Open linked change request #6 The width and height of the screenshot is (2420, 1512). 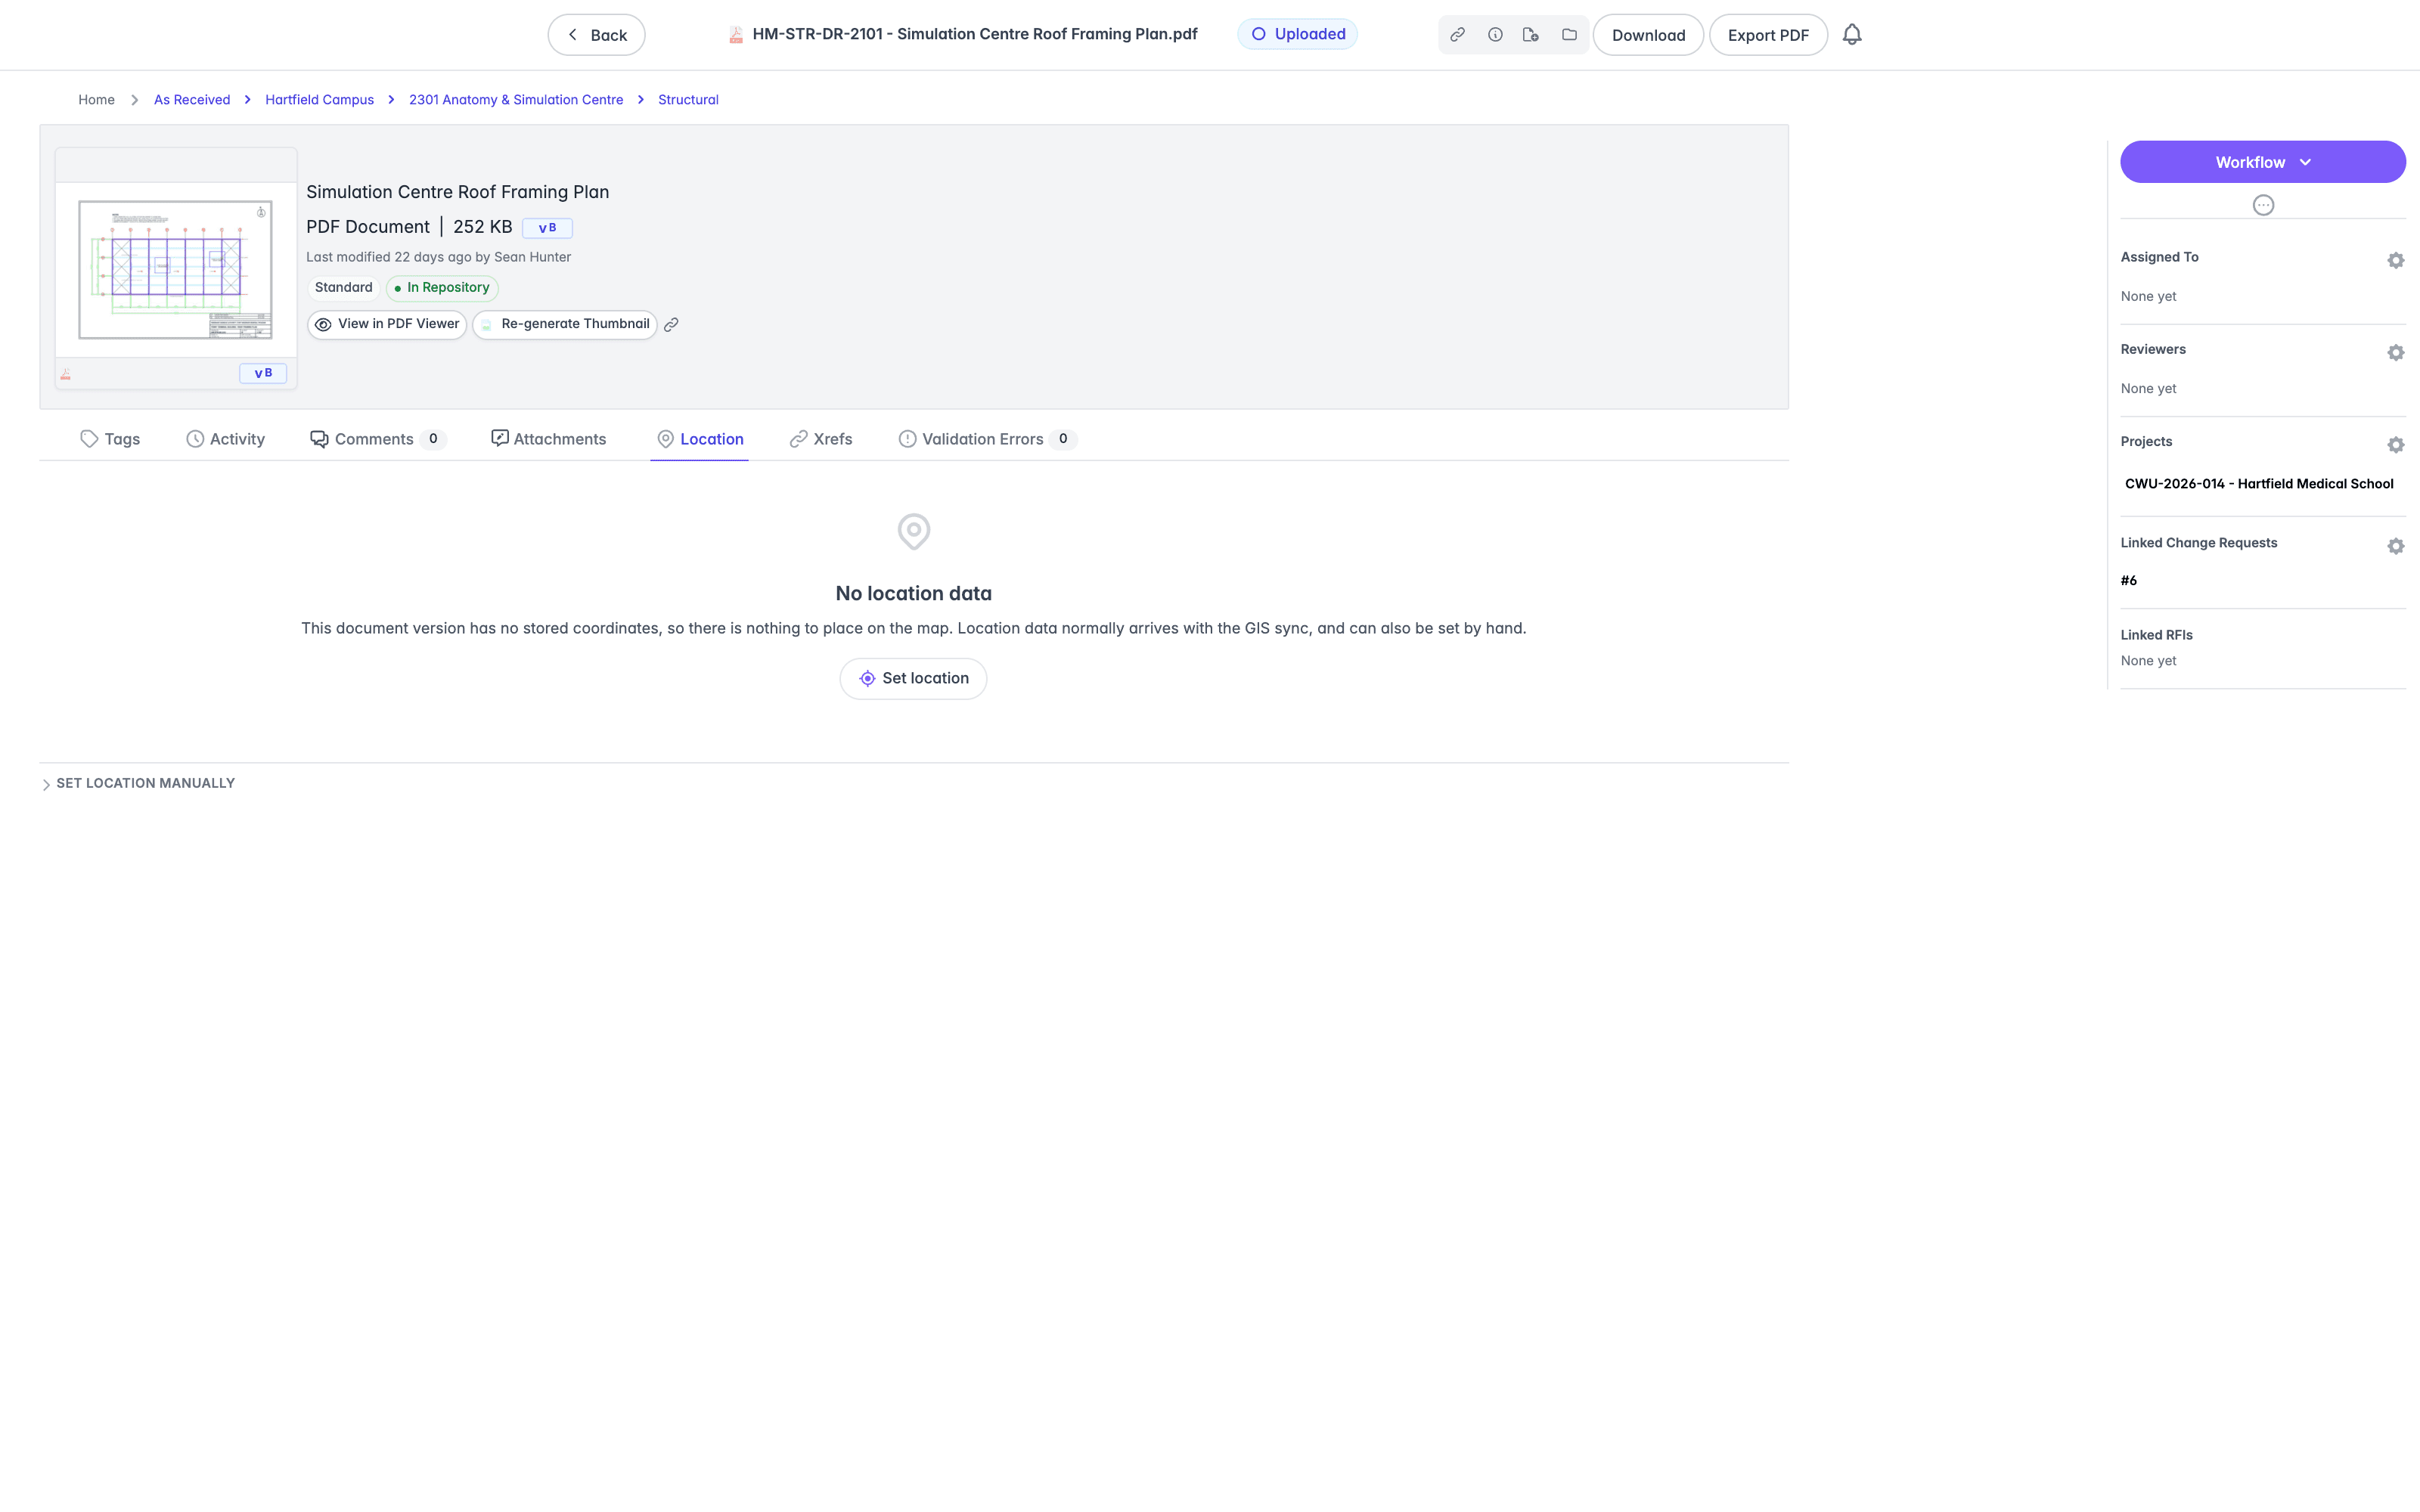(2129, 581)
